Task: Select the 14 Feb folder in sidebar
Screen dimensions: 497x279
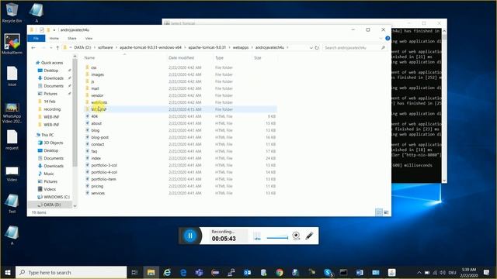Action: 50,102
